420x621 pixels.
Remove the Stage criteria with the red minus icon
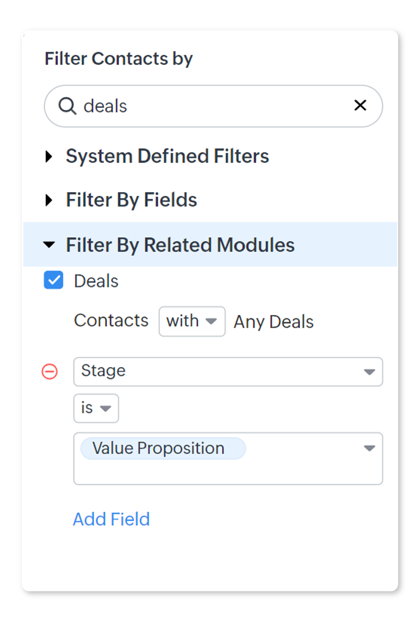click(x=50, y=372)
